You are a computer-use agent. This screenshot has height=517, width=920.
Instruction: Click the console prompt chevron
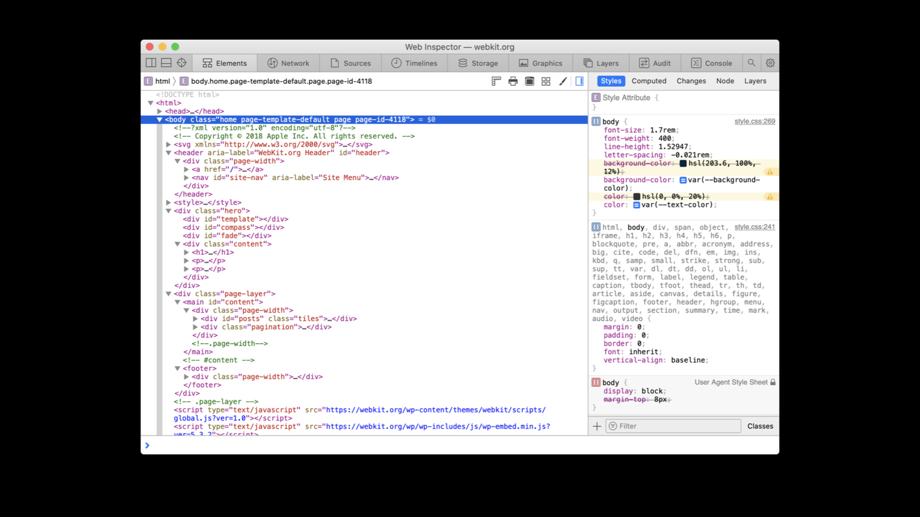click(x=147, y=445)
